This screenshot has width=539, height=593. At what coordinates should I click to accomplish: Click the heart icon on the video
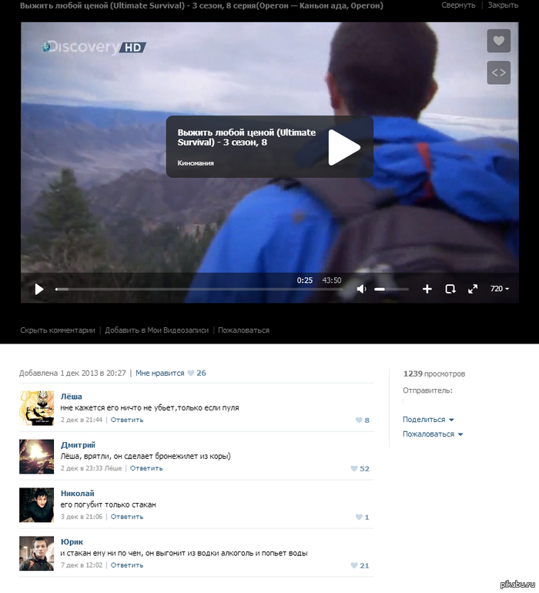pyautogui.click(x=498, y=41)
